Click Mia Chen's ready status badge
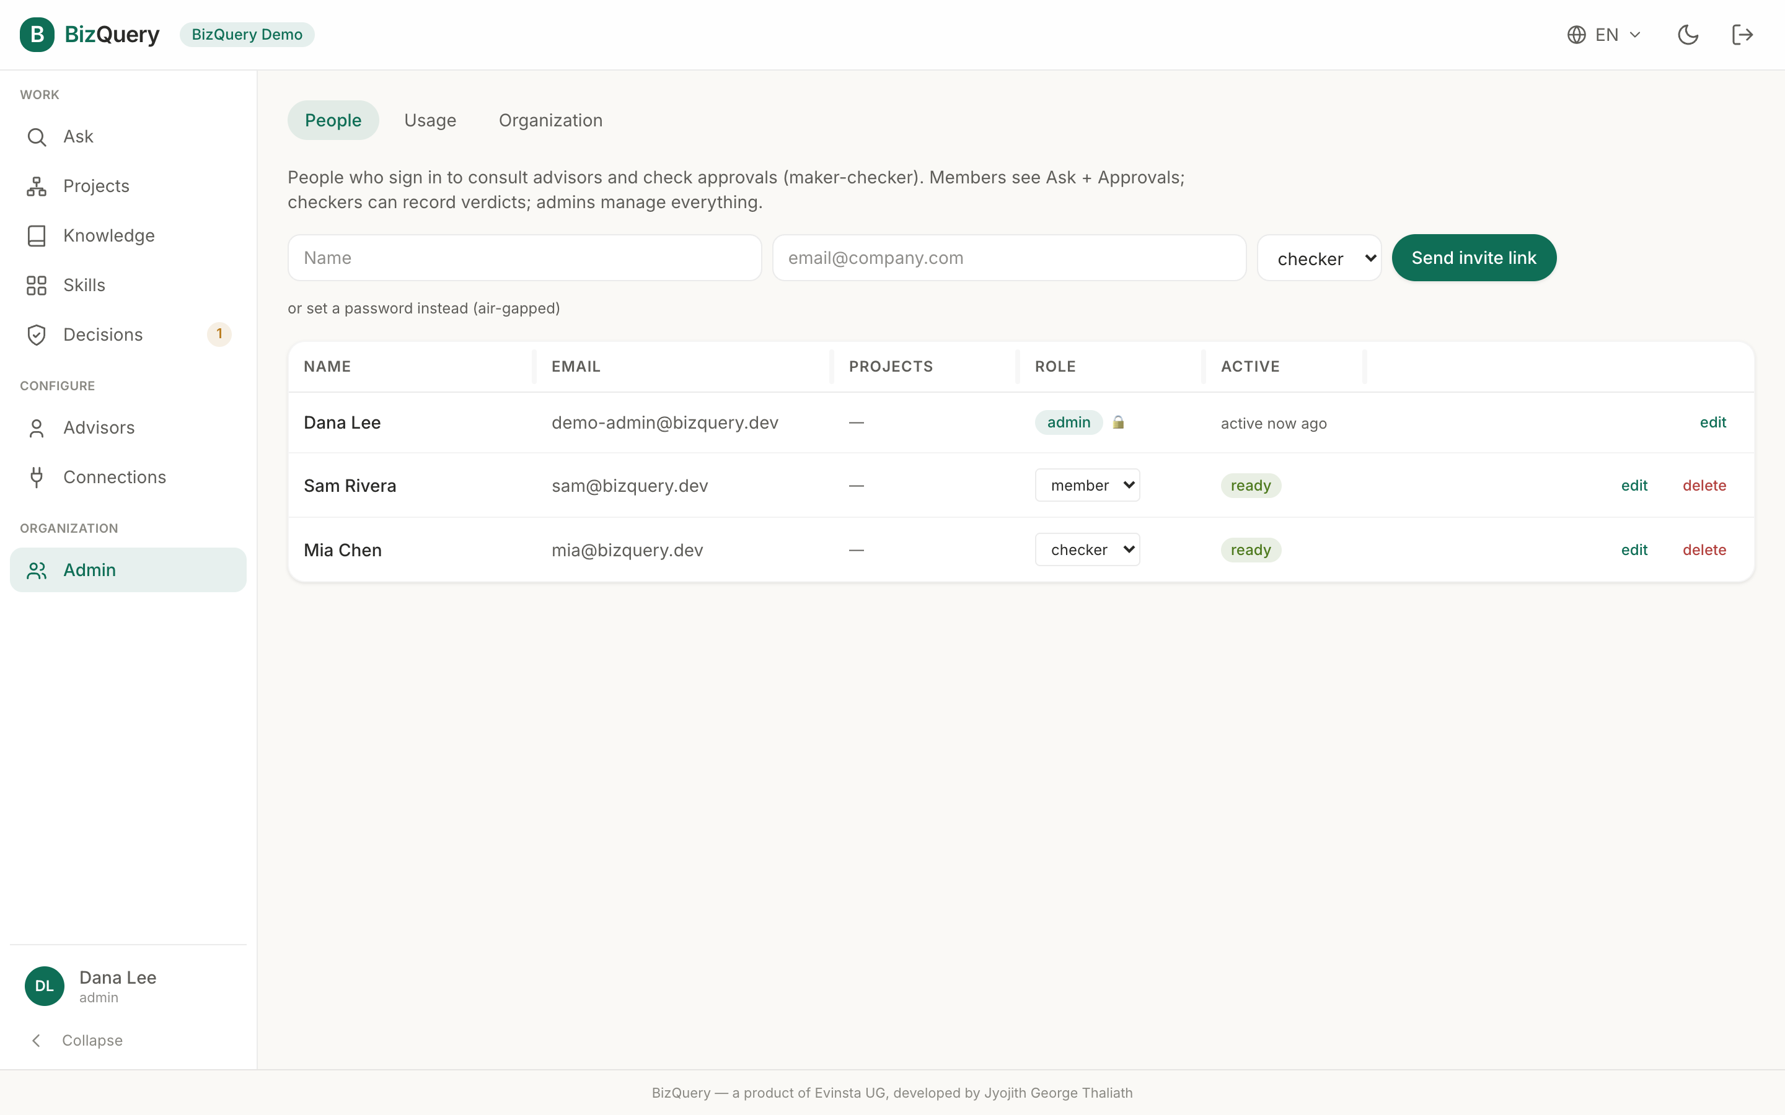Image resolution: width=1785 pixels, height=1115 pixels. click(x=1251, y=550)
